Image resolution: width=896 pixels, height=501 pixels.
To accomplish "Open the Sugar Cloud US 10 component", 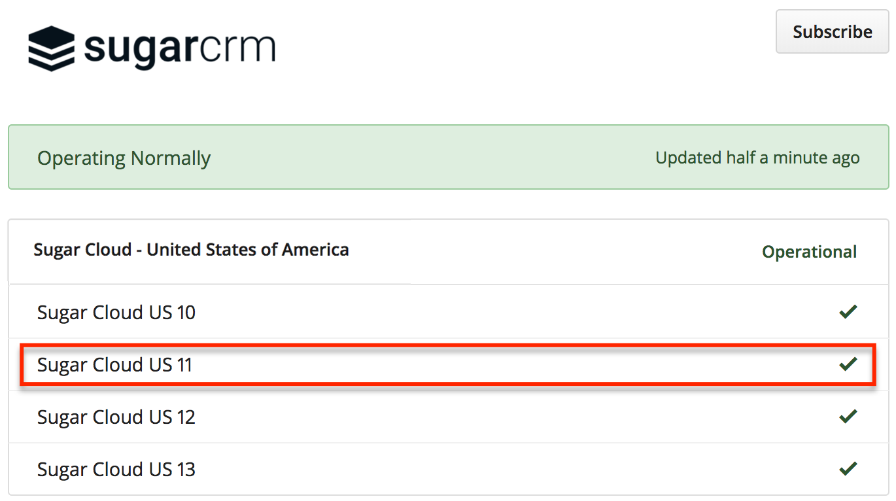I will (x=116, y=313).
